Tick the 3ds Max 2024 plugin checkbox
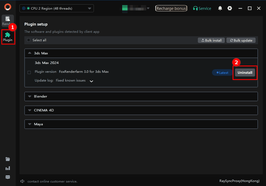266x186 pixels. pos(29,72)
